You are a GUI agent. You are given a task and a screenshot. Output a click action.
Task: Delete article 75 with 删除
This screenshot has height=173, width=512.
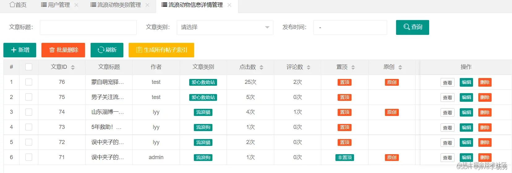pyautogui.click(x=485, y=97)
